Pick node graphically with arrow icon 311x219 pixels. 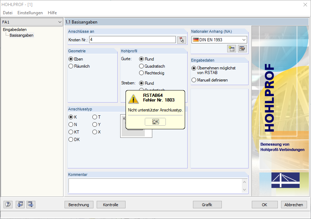[x=182, y=40]
